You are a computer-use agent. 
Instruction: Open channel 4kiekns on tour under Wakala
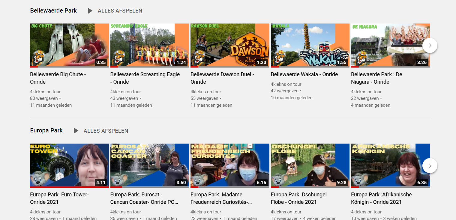(x=286, y=84)
